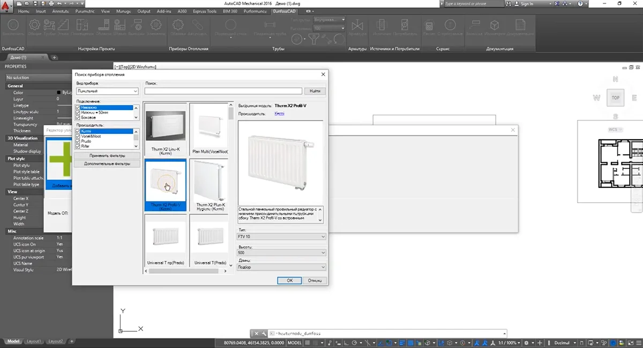Switch to the Layout1 tab
Viewport: 643px width, 348px height.
(34, 341)
